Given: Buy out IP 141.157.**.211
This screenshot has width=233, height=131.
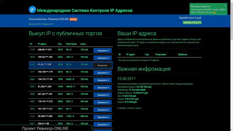Looking at the screenshot, I should coord(103,110).
